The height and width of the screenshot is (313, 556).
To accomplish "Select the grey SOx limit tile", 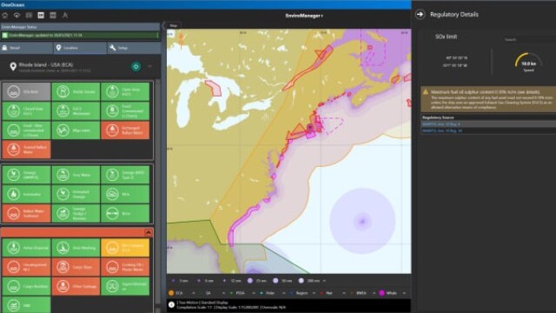I will 26,91.
